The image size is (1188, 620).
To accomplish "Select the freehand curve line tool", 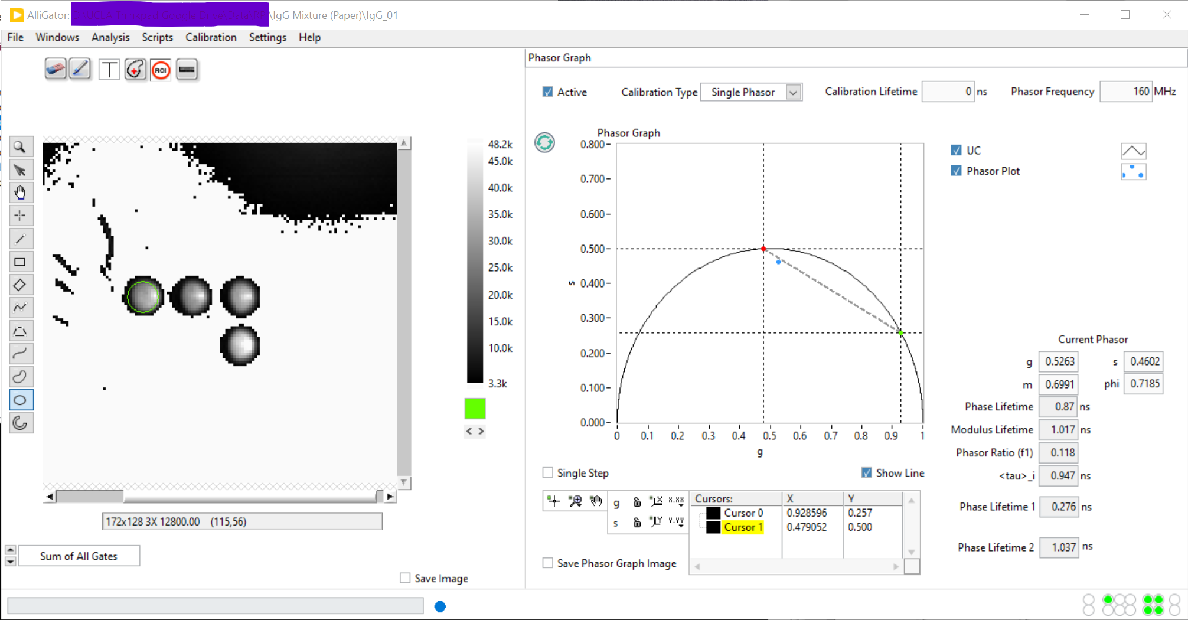I will point(20,354).
